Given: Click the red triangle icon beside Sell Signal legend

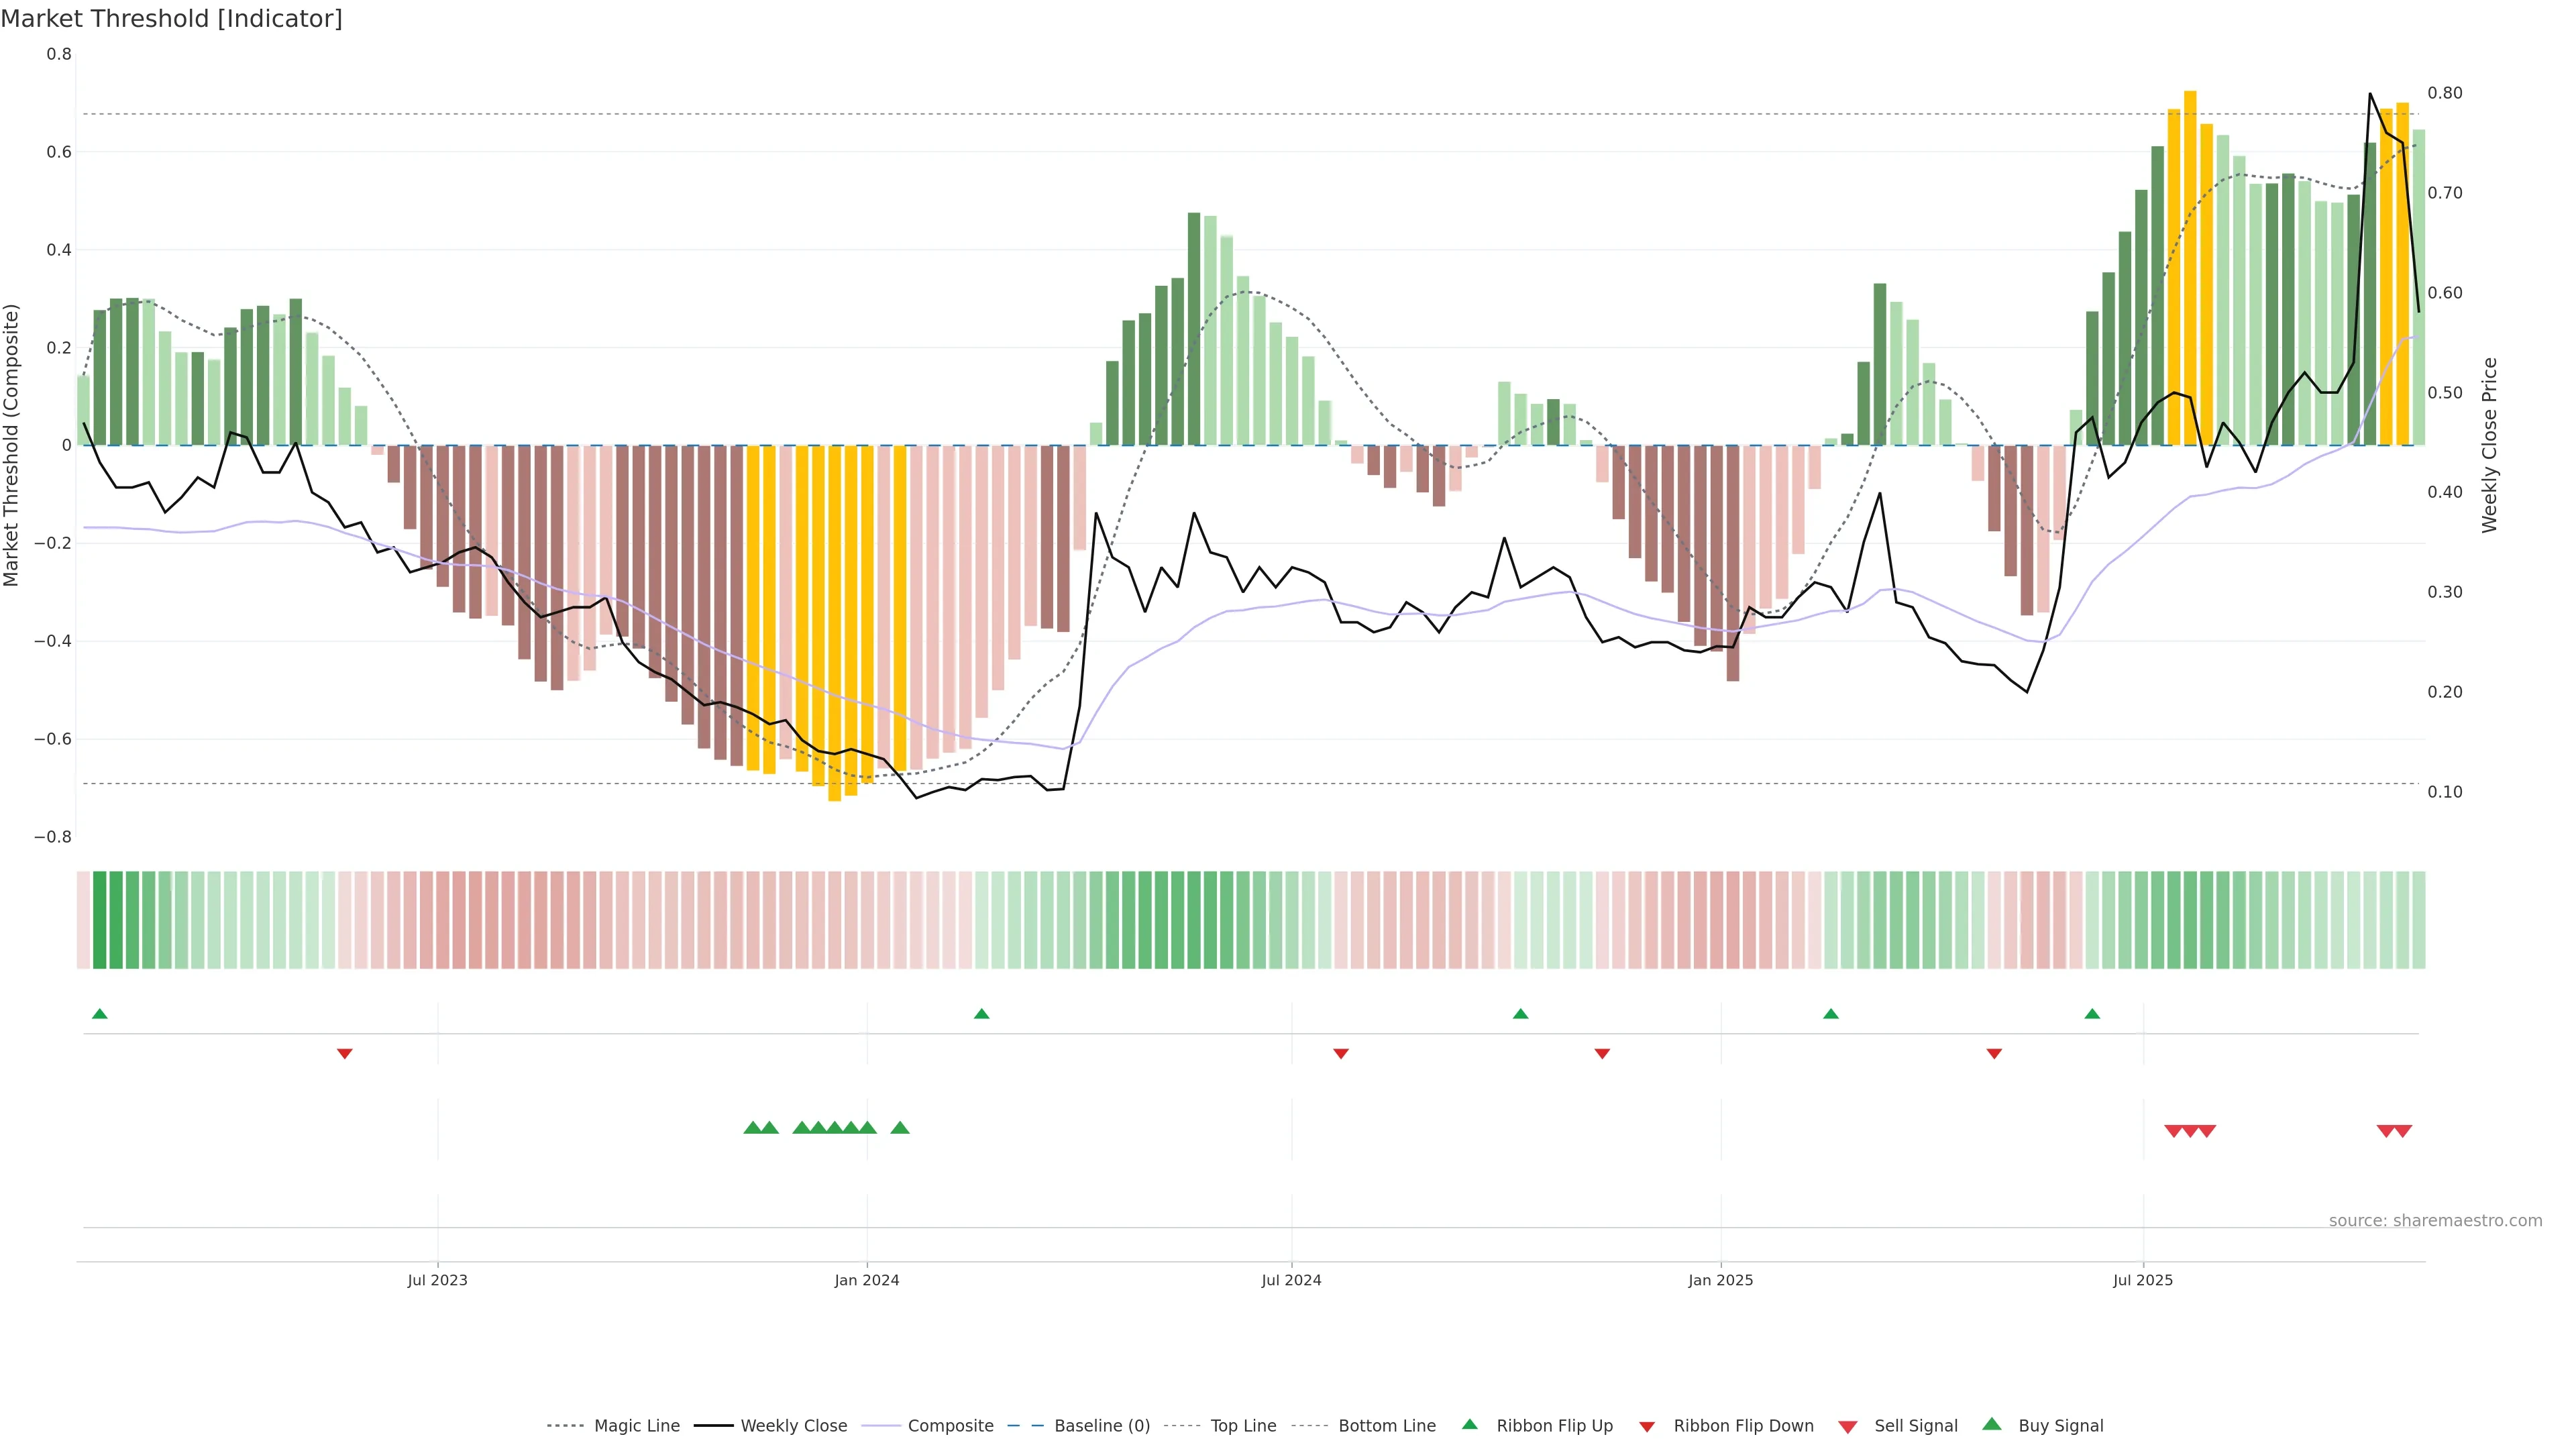Looking at the screenshot, I should 1848,1426.
